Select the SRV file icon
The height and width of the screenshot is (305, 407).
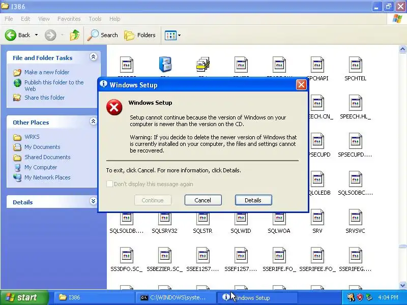pos(317,218)
